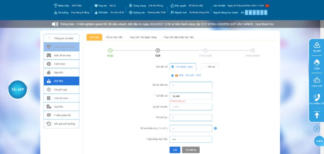Switch to the Hồ Sơ Rút Tiền tab

(114, 37)
